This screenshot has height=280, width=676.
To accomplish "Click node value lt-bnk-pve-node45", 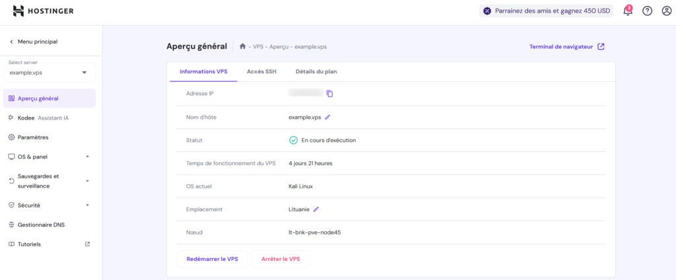I will click(x=315, y=232).
